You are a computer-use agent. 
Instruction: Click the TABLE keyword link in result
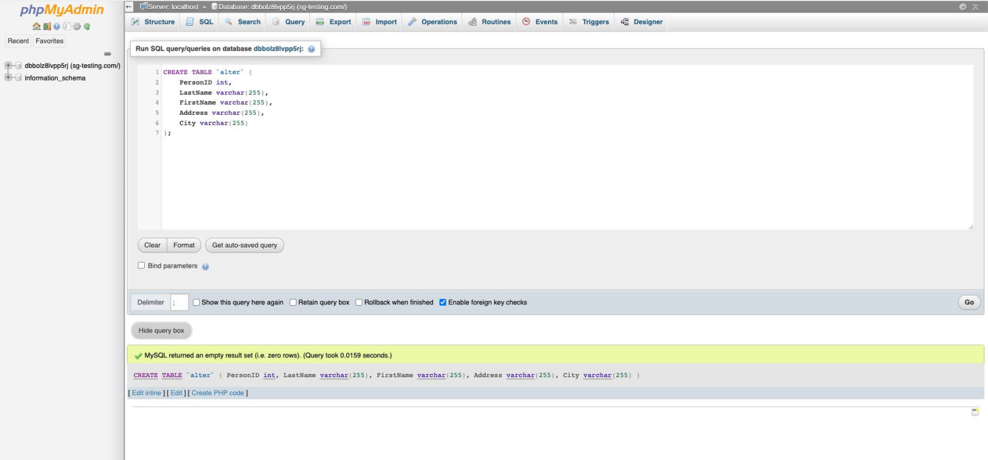click(x=172, y=375)
